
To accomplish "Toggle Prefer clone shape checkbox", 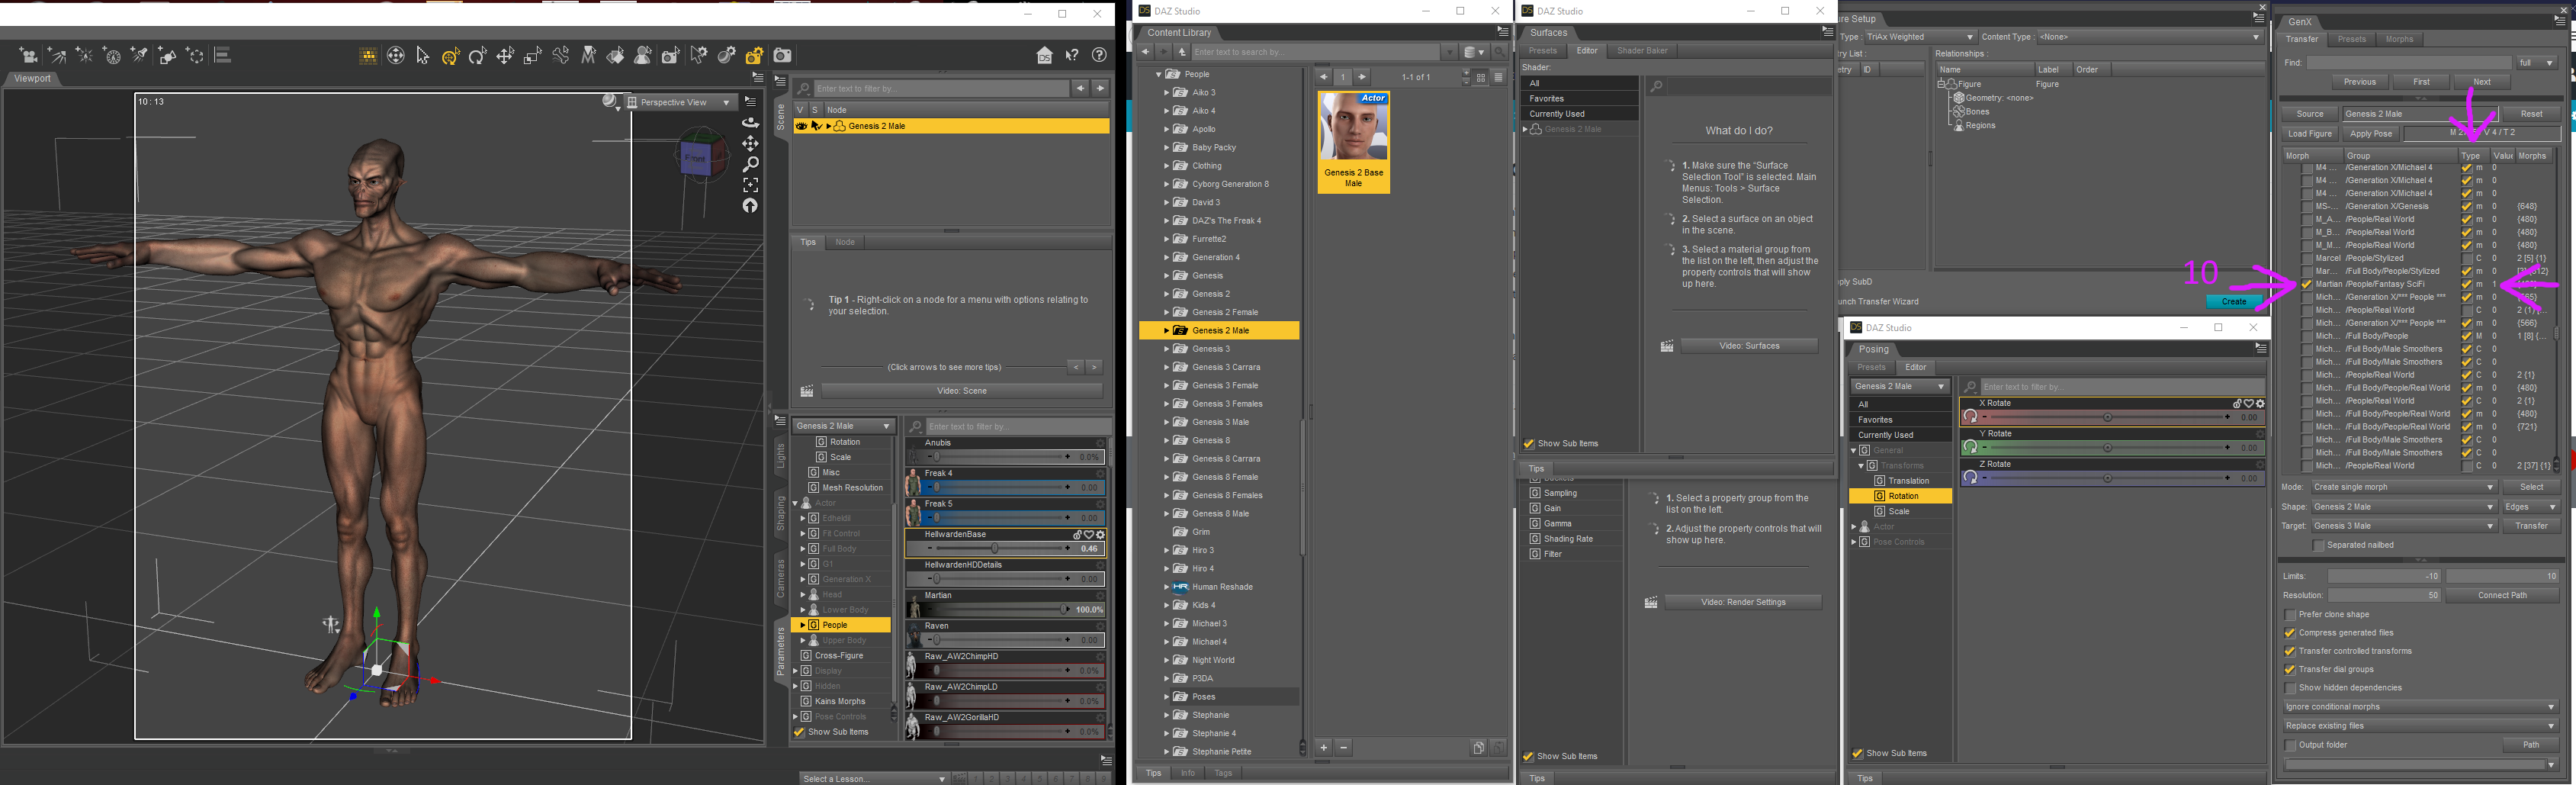I will pyautogui.click(x=2290, y=615).
